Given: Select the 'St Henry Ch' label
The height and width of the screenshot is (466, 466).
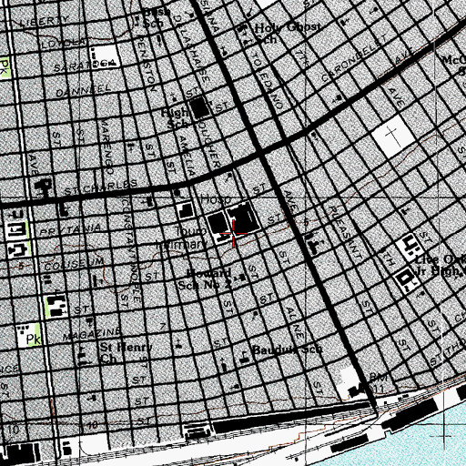Looking at the screenshot, I should tap(126, 353).
